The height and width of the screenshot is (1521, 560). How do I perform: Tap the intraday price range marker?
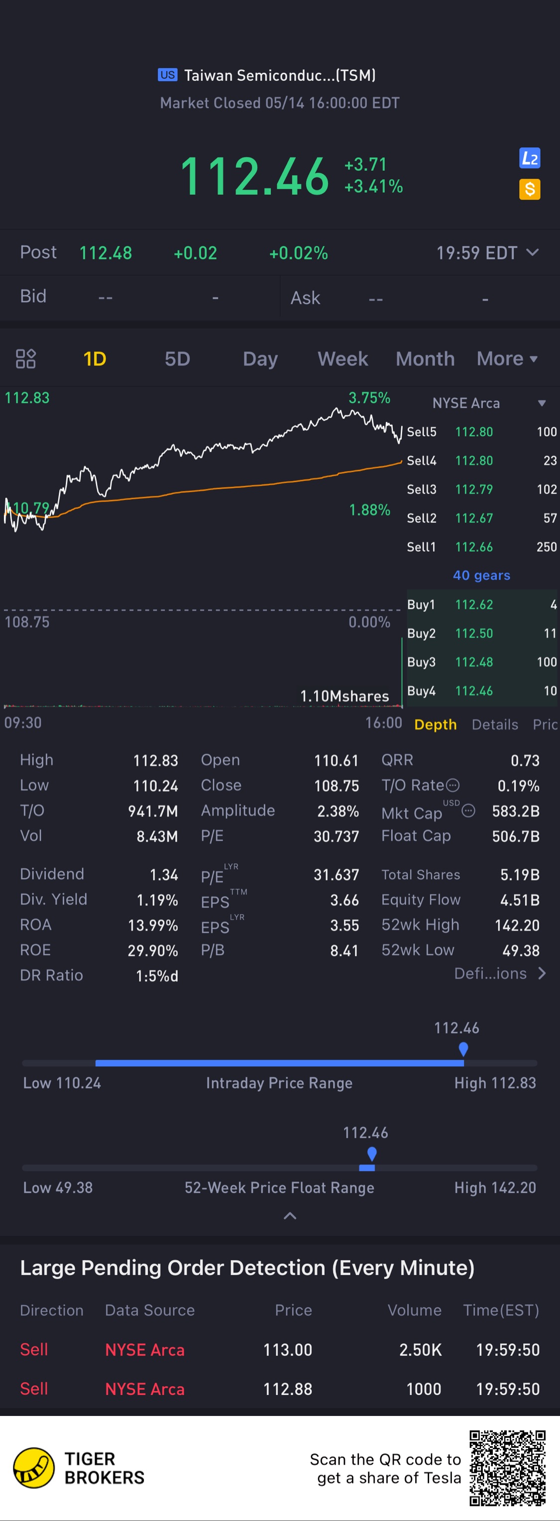[463, 1049]
